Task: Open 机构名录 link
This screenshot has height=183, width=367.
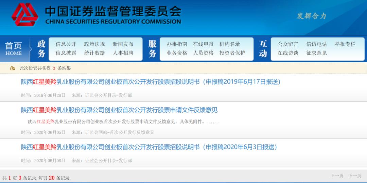Action: [230, 44]
